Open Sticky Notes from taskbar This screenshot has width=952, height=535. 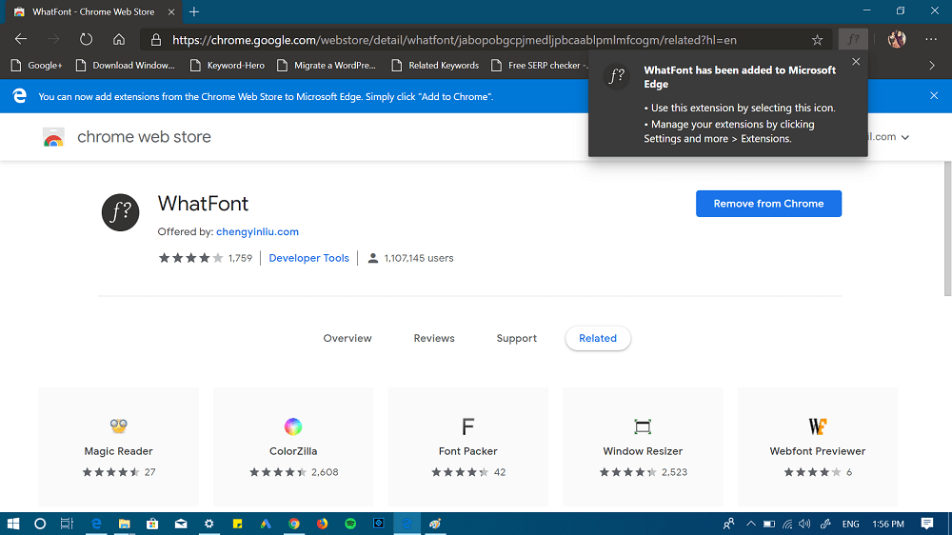(237, 524)
